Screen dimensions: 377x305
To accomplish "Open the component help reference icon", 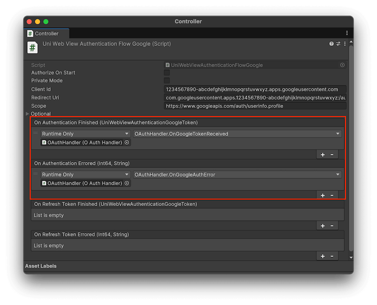I will 332,44.
